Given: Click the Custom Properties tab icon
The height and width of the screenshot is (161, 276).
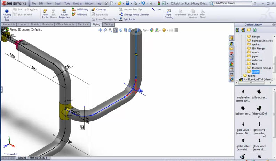Looking at the screenshot, I should click(231, 69).
